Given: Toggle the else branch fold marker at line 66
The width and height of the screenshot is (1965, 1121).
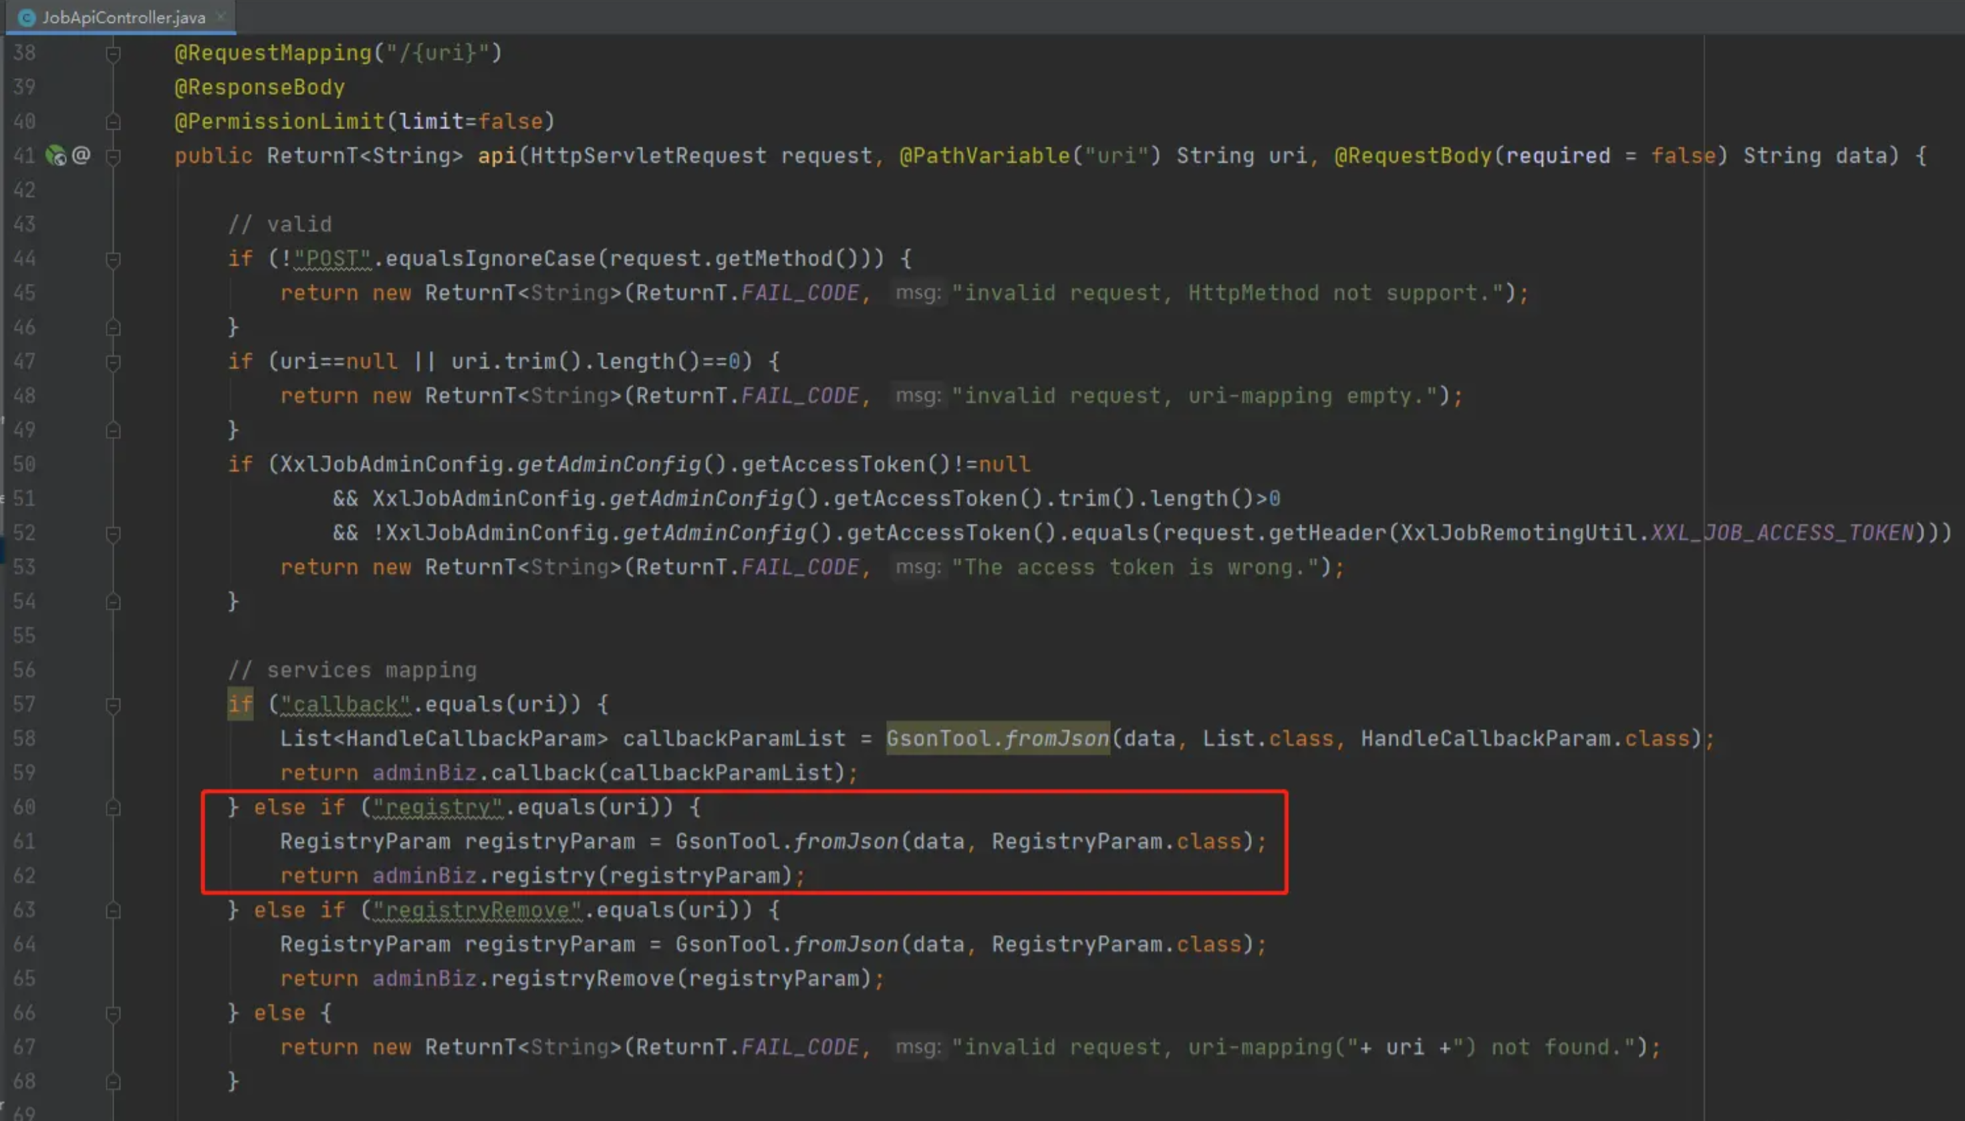Looking at the screenshot, I should pos(113,1013).
